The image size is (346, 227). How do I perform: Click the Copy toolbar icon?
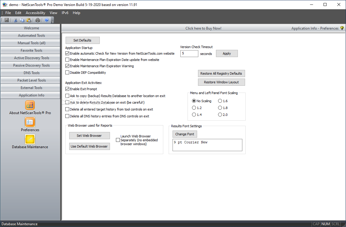(x=22, y=20)
